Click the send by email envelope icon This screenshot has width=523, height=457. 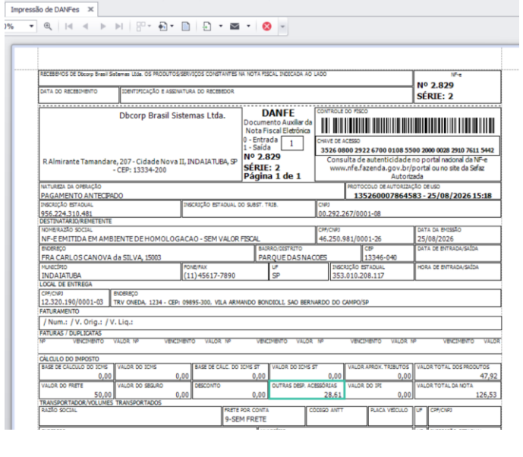pyautogui.click(x=235, y=27)
